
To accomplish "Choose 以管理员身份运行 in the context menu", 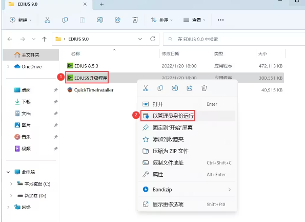I will (188, 116).
